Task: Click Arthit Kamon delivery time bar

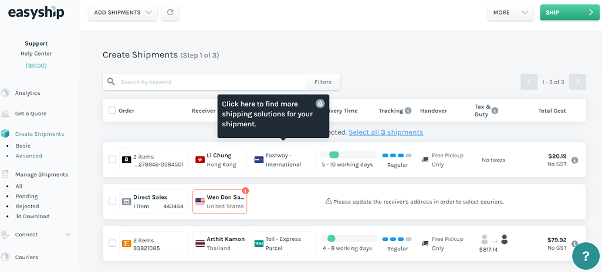Action: point(349,238)
